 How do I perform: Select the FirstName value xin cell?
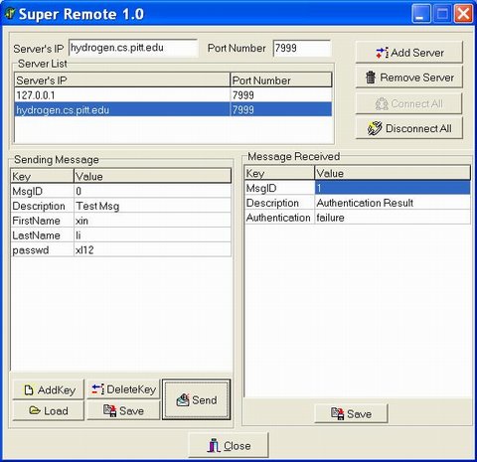152,221
